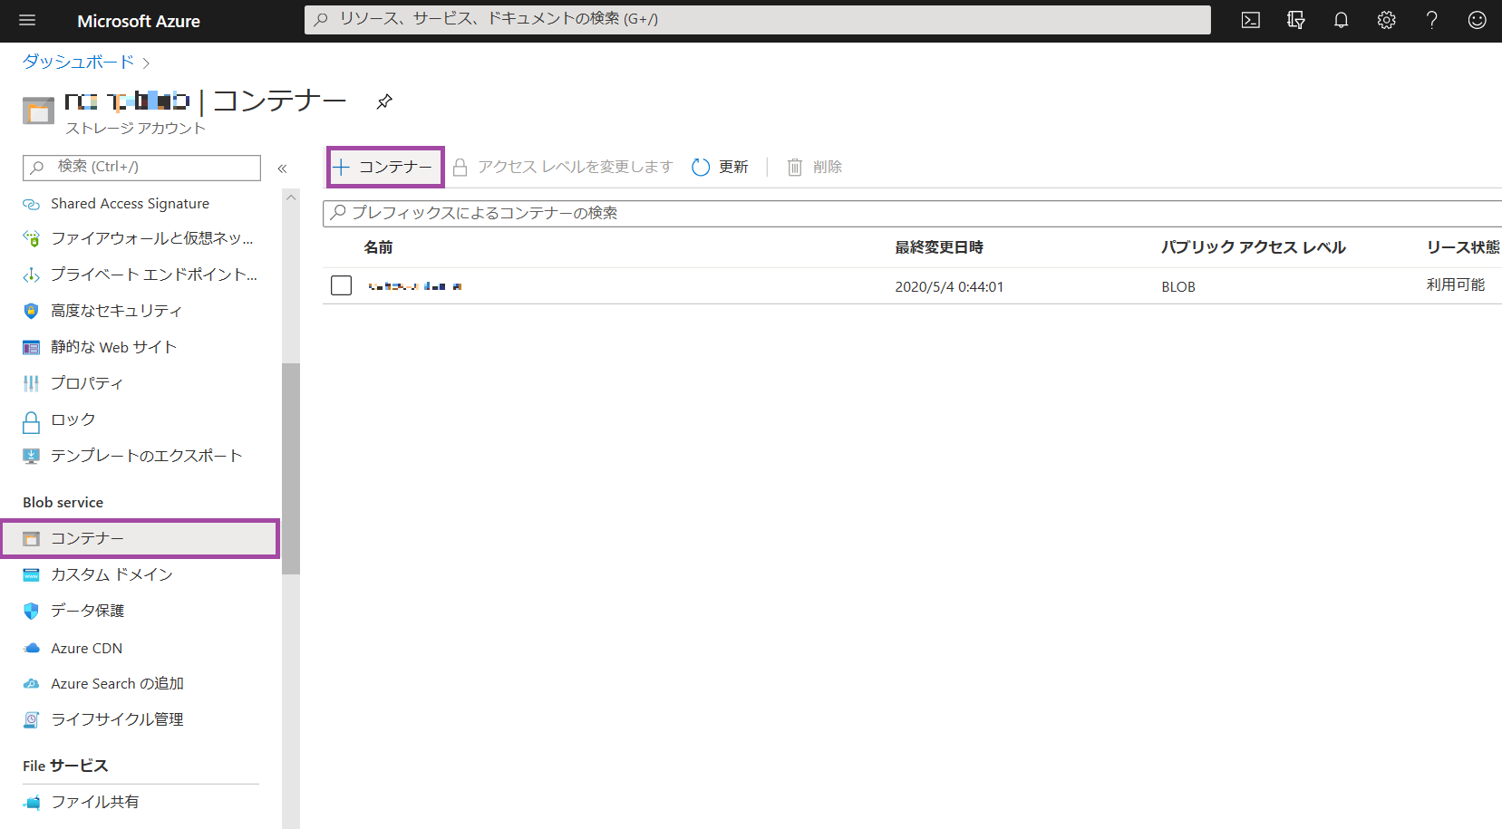Open notifications bell
The width and height of the screenshot is (1502, 829).
(1342, 20)
